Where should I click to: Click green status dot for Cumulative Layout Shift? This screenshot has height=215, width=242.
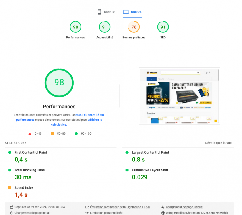[x=127, y=170]
